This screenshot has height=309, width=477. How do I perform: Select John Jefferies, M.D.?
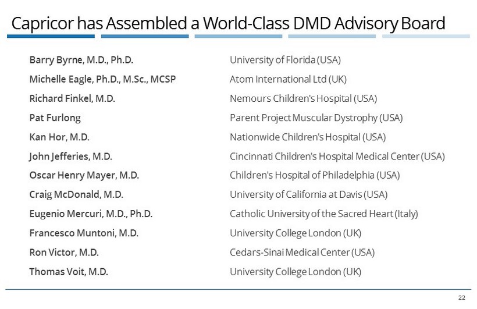pos(70,157)
